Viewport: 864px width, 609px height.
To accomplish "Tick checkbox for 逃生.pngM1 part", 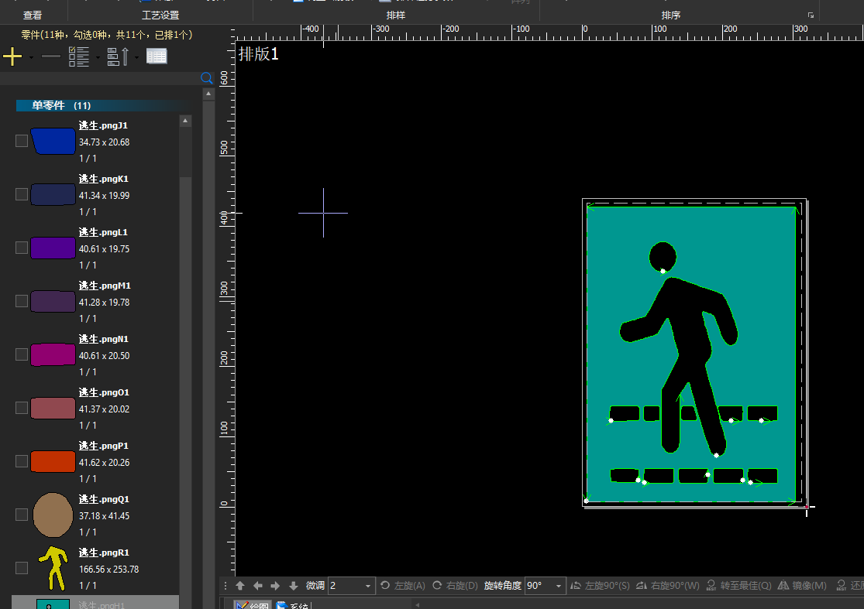I will (x=22, y=301).
